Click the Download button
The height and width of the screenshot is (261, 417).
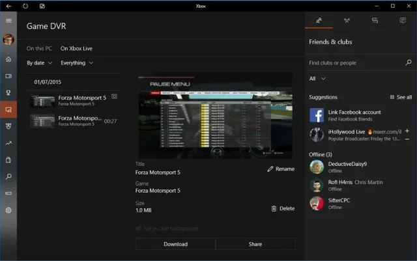click(x=175, y=244)
